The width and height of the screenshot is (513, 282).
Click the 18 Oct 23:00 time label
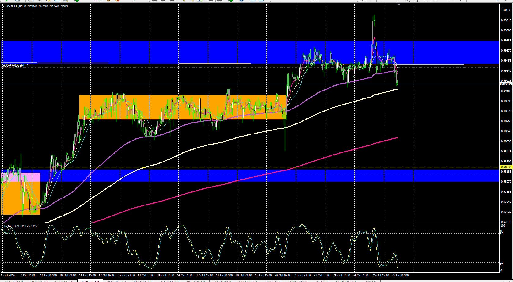[244, 275]
